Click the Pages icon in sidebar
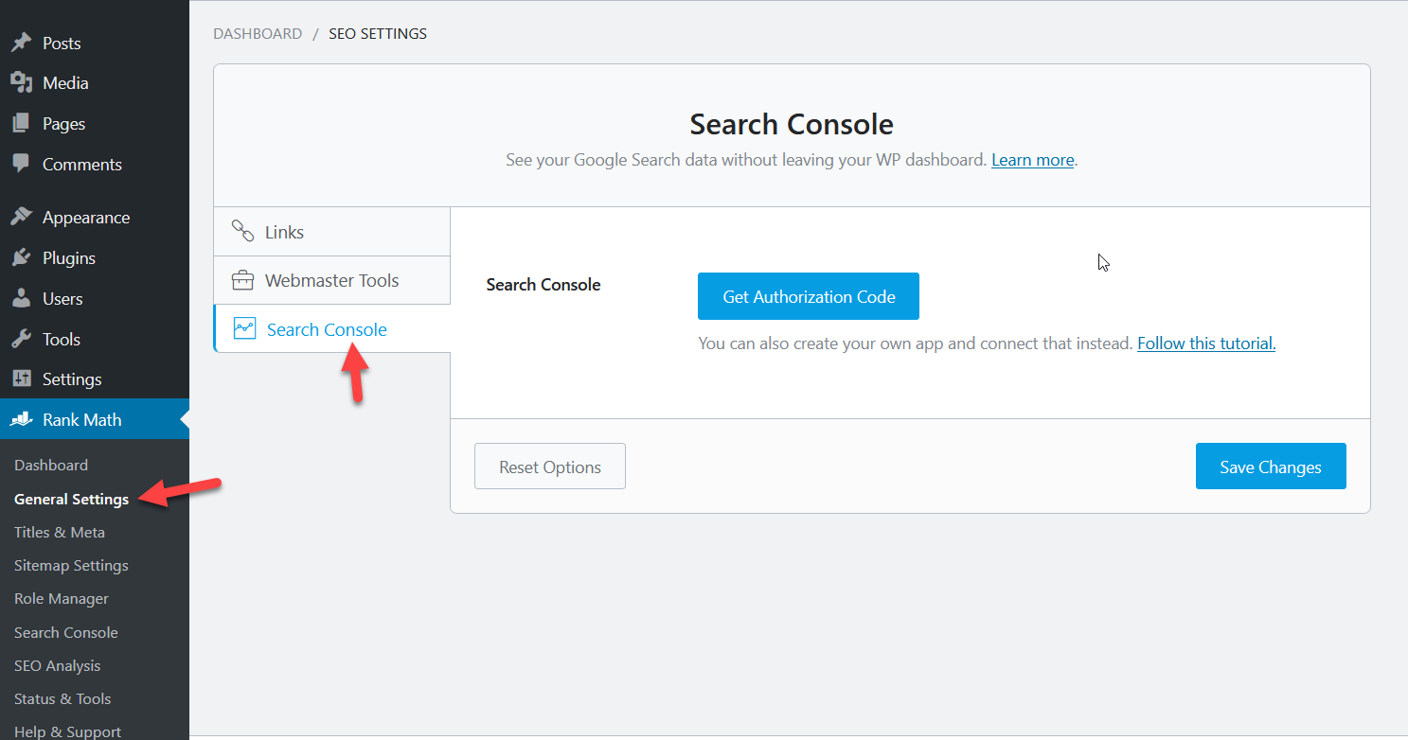Image resolution: width=1408 pixels, height=740 pixels. pos(21,124)
